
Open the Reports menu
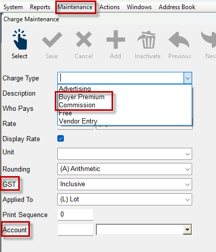pos(40,7)
